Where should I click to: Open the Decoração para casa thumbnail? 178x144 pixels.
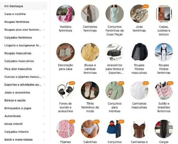pos(66,52)
